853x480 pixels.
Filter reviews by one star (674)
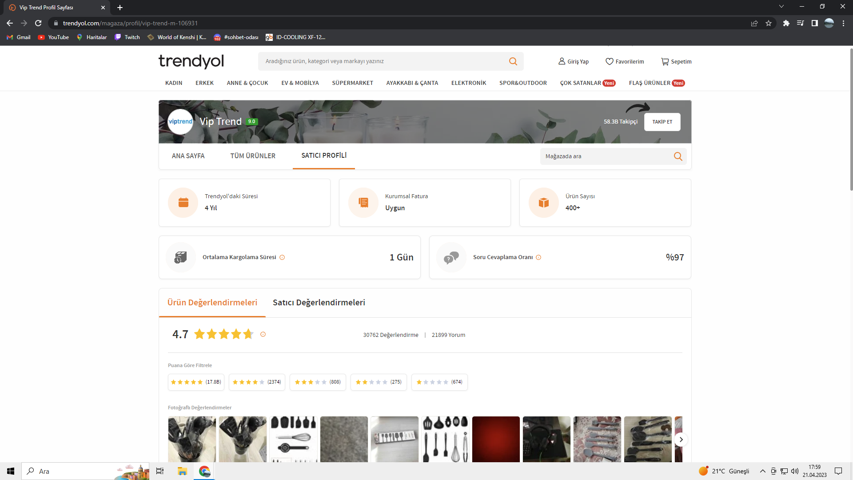coord(439,382)
